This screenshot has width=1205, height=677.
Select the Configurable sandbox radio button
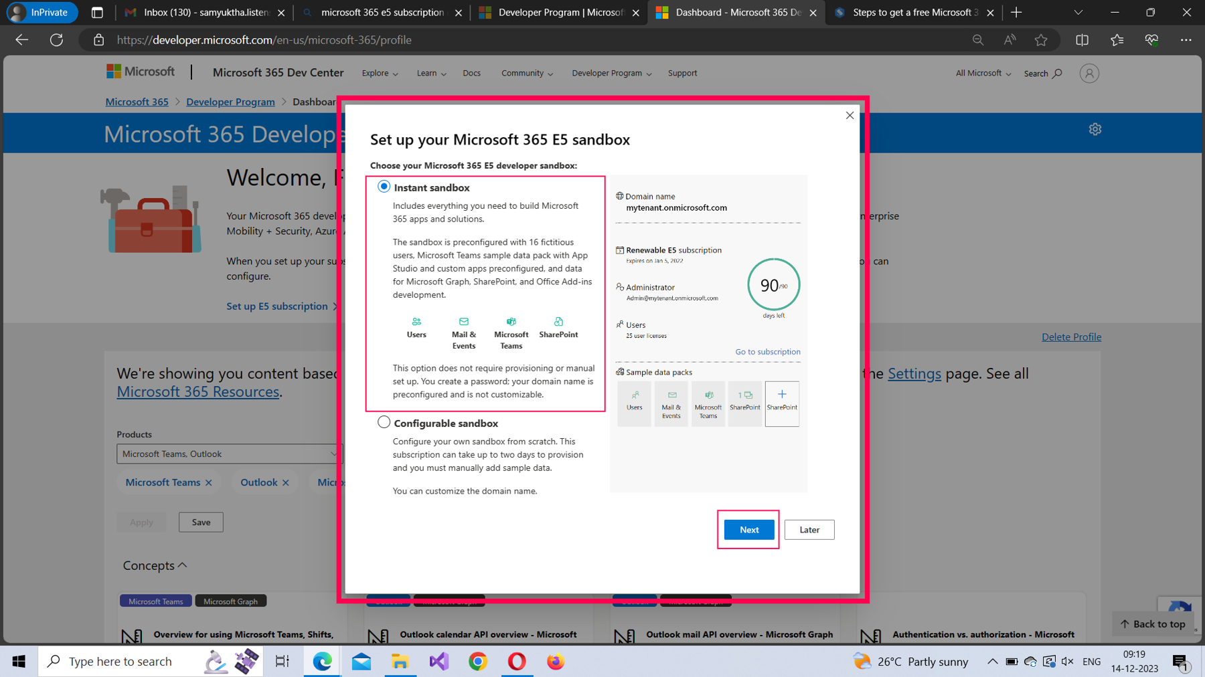pos(384,422)
